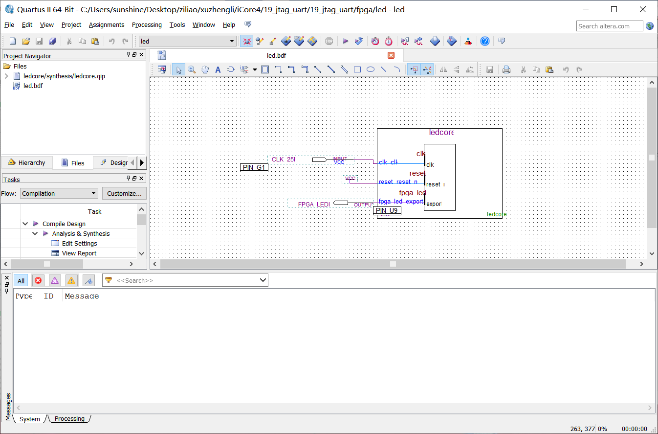658x434 pixels.
Task: Choose the Symbol tool (AND gate icon)
Action: (231, 69)
